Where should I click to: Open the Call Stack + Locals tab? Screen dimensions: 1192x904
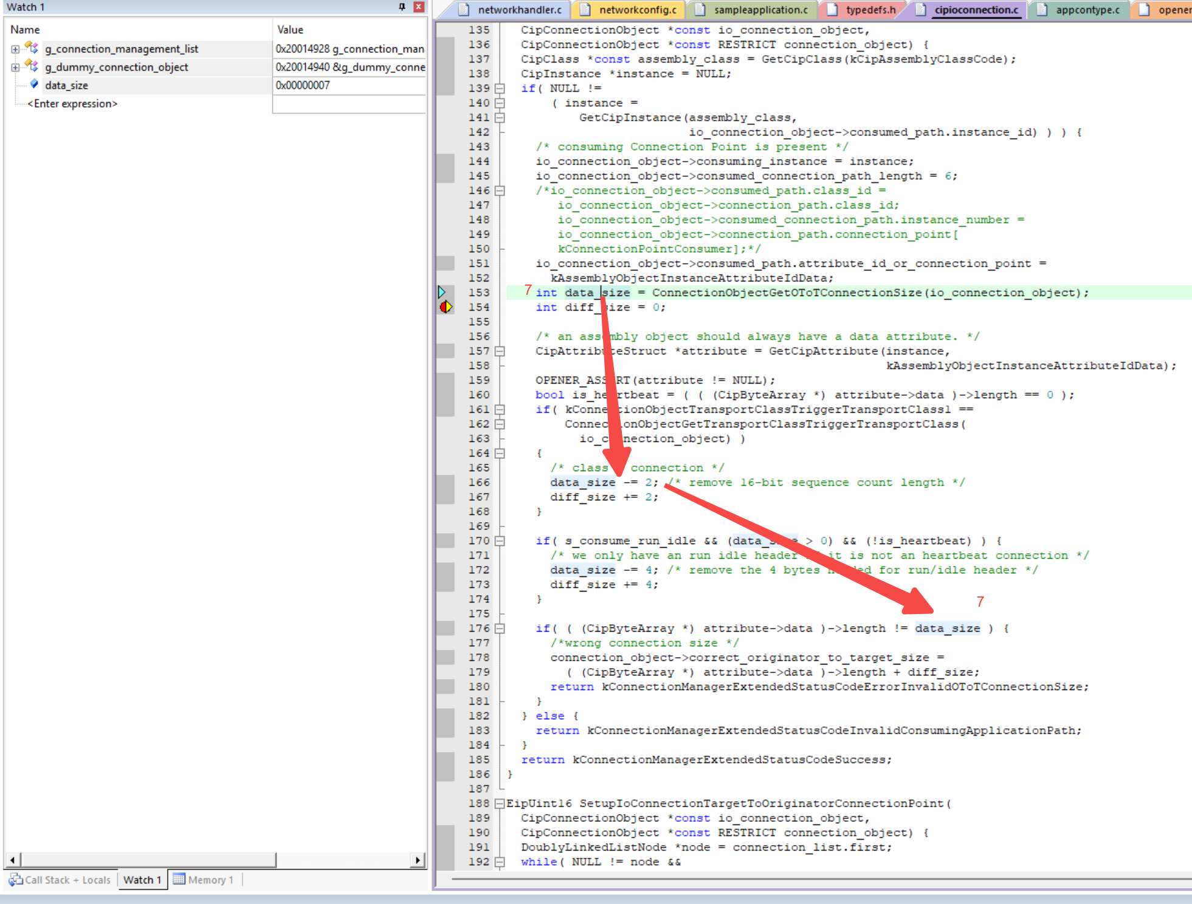coord(60,880)
